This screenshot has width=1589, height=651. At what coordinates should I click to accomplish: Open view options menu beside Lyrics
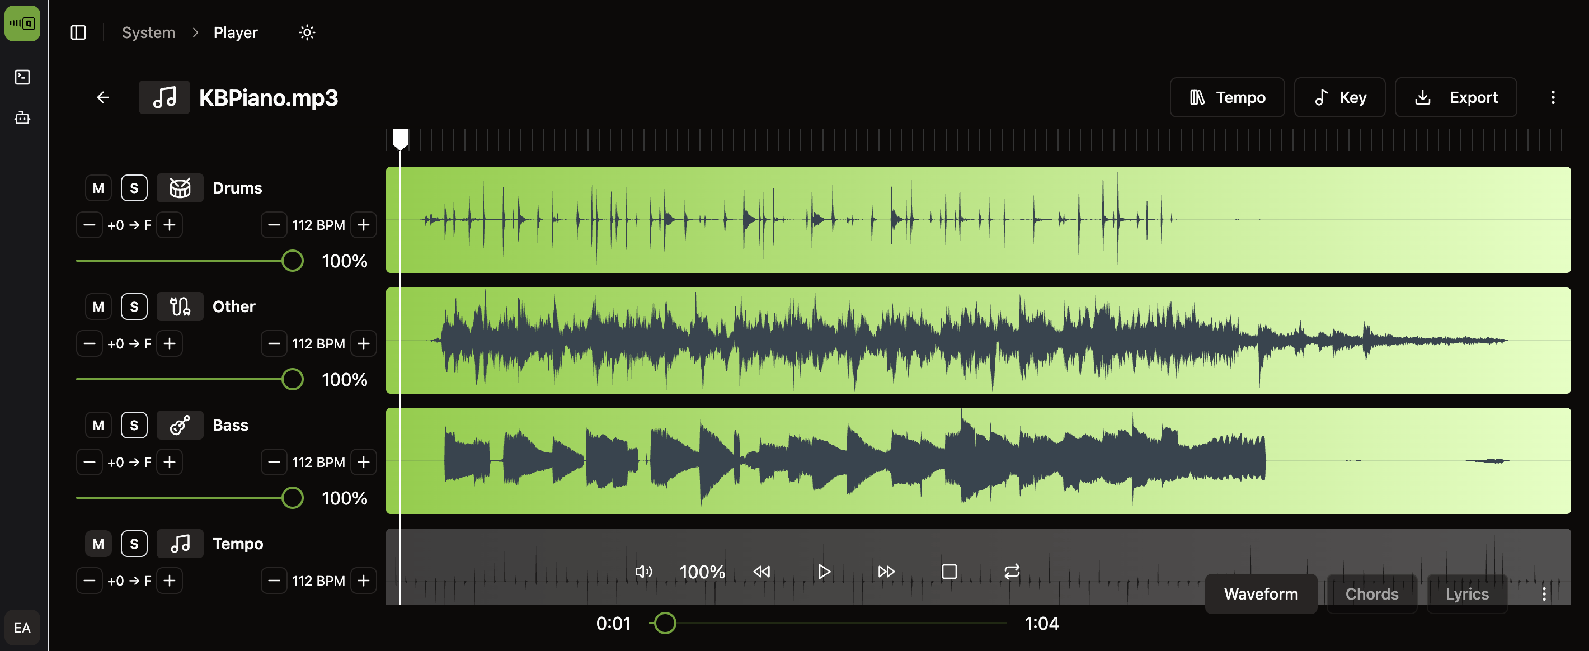click(x=1543, y=593)
